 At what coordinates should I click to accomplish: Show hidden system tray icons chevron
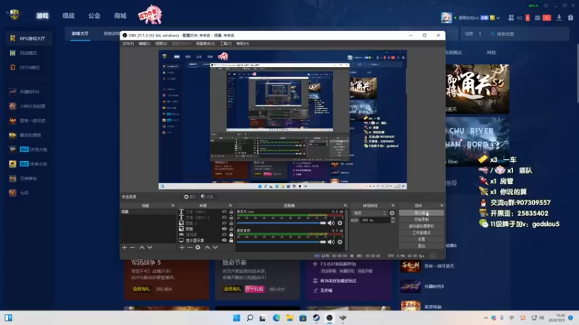tap(486, 318)
